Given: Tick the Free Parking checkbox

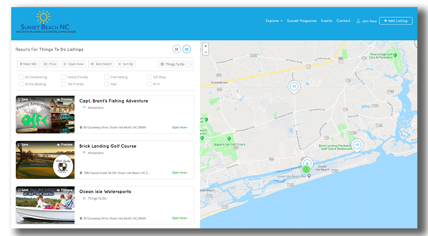Looking at the screenshot, I should coord(107,77).
